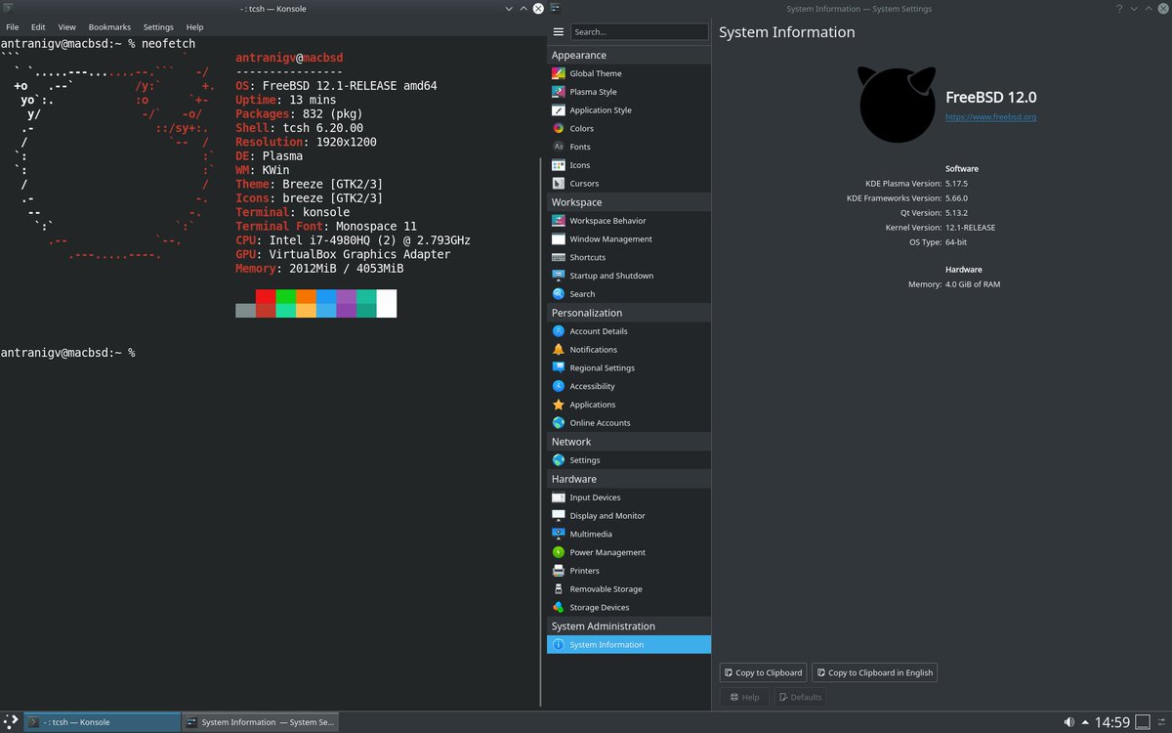
Task: Click 'Qt Version:' value 5.13.2
Action: [956, 213]
